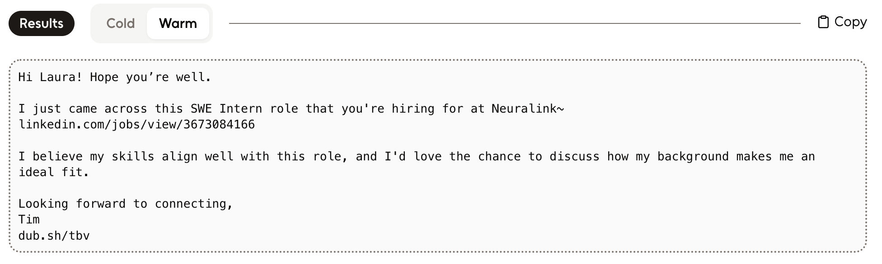Click the "Looking forward to connecting," line
882x264 pixels.
[x=125, y=204]
